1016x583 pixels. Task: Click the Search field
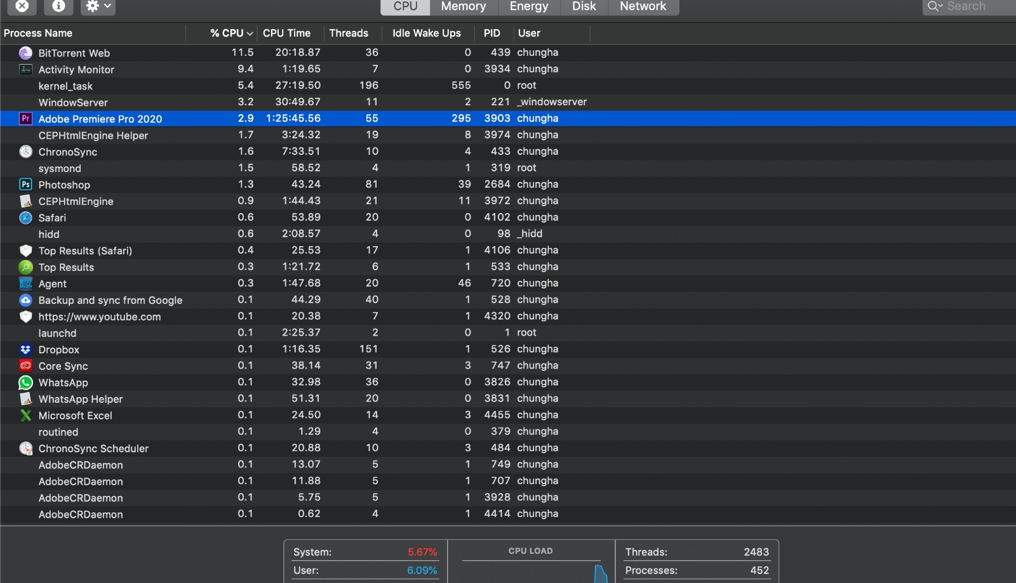pos(970,6)
